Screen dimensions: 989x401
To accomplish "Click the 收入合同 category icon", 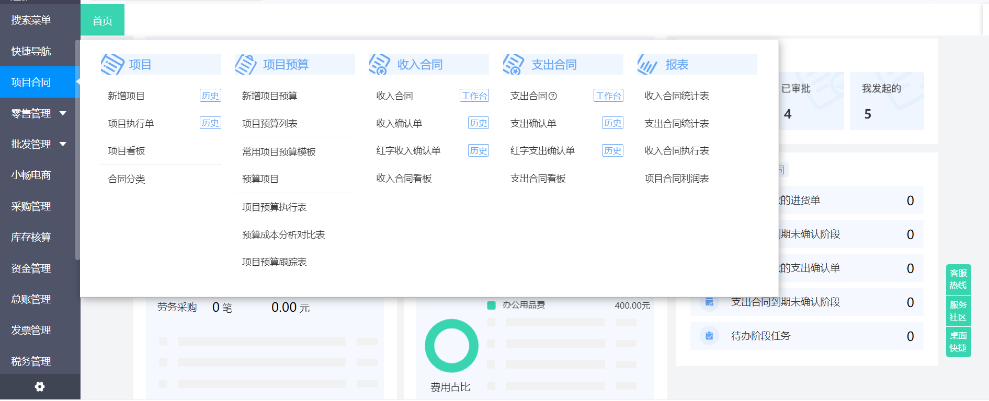I will click(x=380, y=64).
